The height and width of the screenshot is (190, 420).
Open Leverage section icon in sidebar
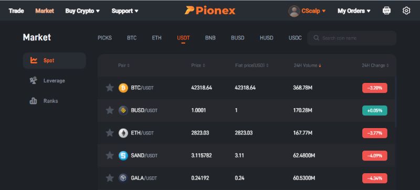33,80
